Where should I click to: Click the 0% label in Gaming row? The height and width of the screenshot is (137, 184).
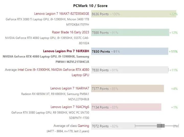point(175,126)
